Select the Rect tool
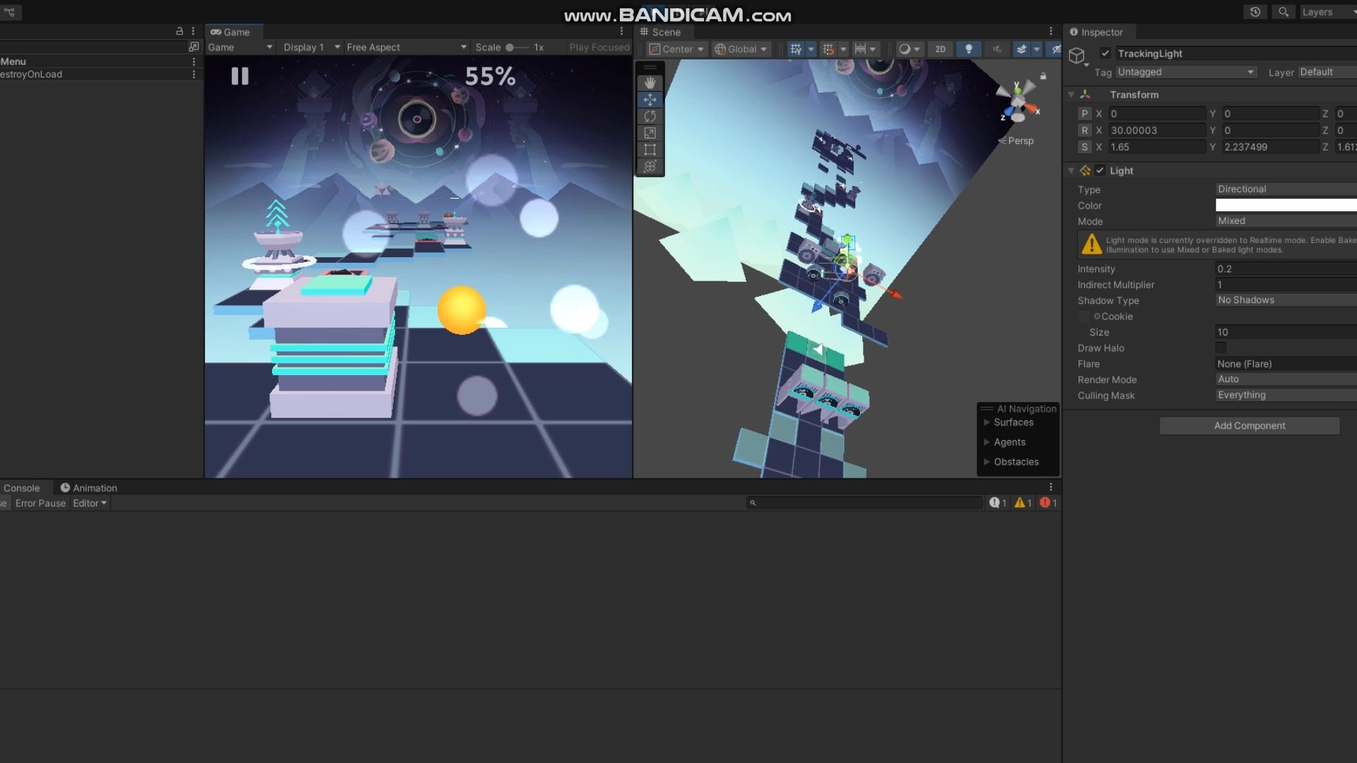The width and height of the screenshot is (1357, 763). [x=650, y=150]
